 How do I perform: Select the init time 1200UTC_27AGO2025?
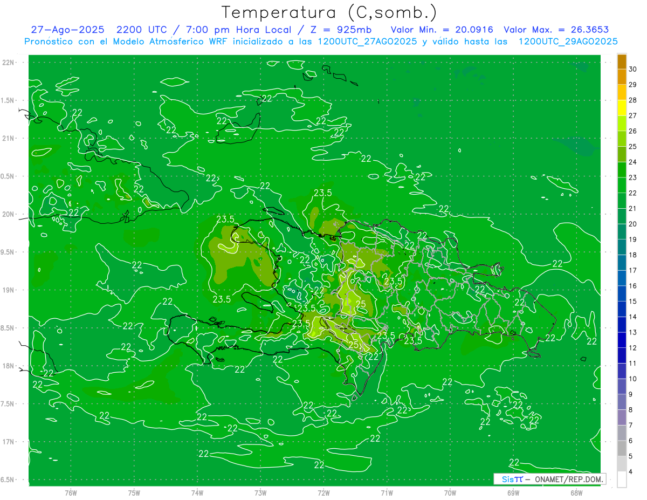coord(367,42)
